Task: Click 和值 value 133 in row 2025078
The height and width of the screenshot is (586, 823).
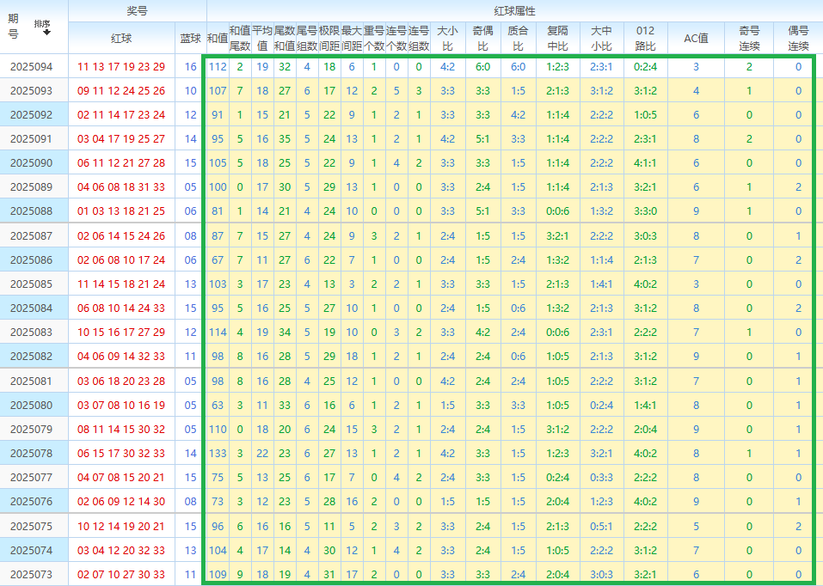Action: pyautogui.click(x=218, y=453)
